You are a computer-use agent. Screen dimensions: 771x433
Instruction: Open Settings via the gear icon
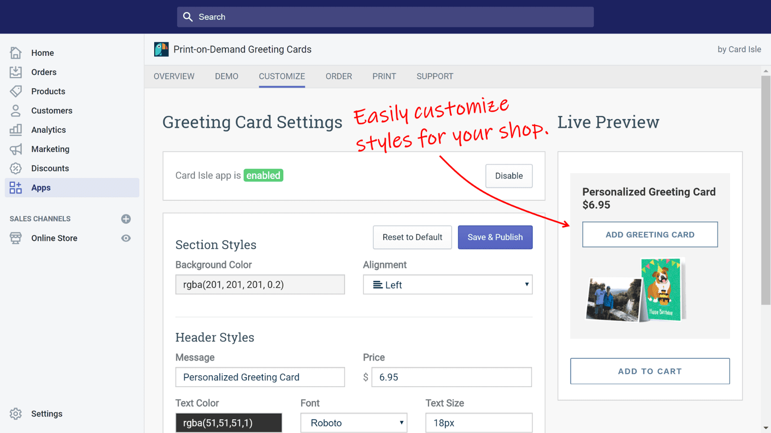click(x=15, y=414)
